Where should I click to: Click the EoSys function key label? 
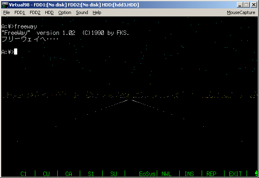[147, 174]
